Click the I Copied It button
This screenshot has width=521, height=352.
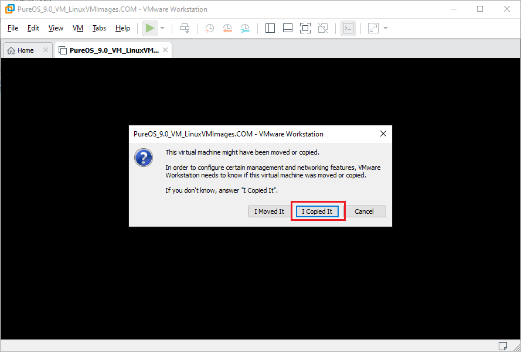click(317, 211)
